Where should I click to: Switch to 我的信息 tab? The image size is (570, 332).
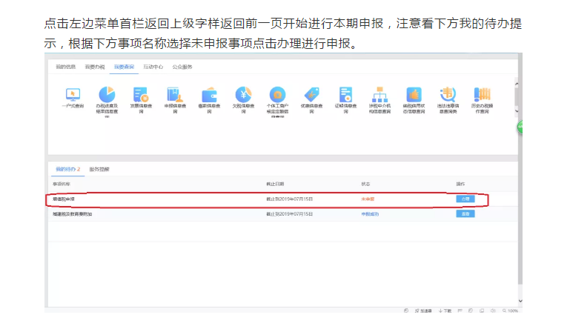pyautogui.click(x=65, y=67)
